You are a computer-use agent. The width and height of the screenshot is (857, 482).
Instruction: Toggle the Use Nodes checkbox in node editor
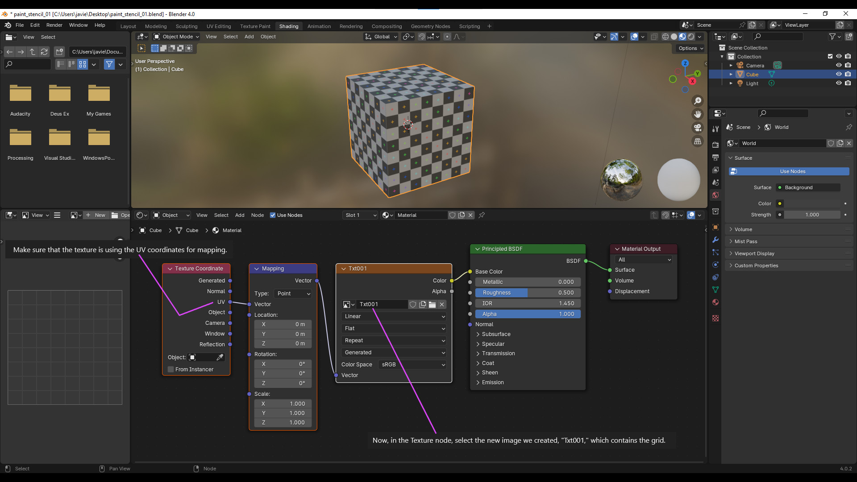pyautogui.click(x=273, y=215)
